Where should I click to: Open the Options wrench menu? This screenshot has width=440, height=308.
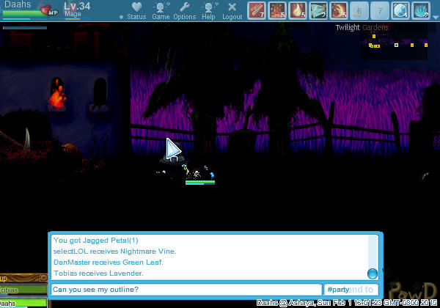(x=185, y=11)
